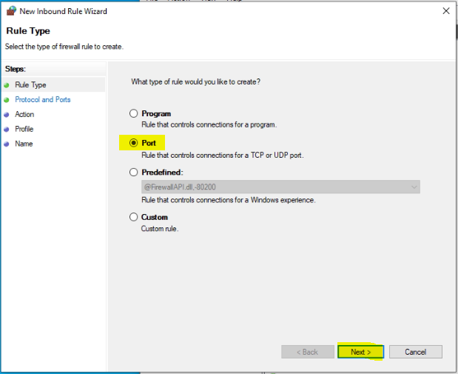The image size is (458, 374).
Task: Click the firewall wizard title icon
Action: tap(11, 11)
